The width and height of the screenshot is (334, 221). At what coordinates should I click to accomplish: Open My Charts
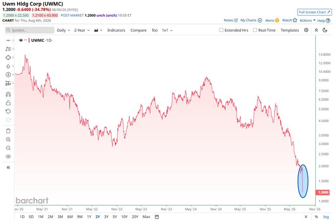tap(251, 20)
